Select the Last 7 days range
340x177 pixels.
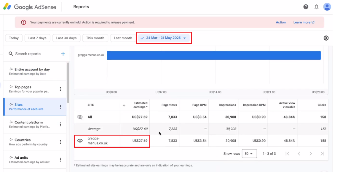point(37,38)
